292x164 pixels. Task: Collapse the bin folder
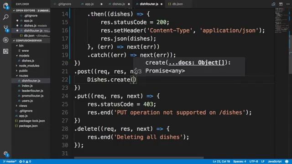pos(21,46)
